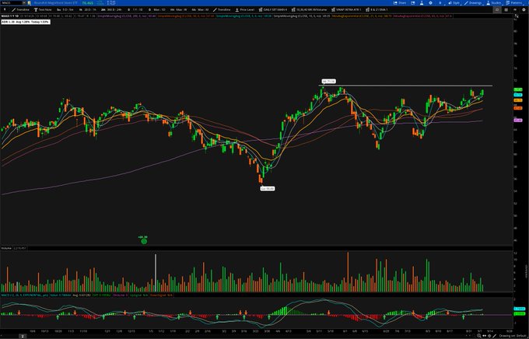Open the gear settings in drawing toolbar
This screenshot has width=529, height=339.
coord(524,10)
